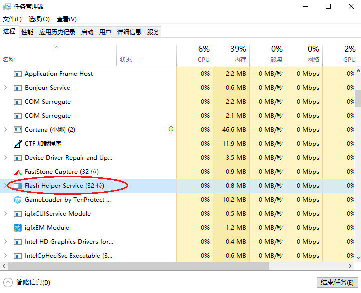The height and width of the screenshot is (293, 361).
Task: Open the 查看(V) menu
Action: tap(67, 19)
